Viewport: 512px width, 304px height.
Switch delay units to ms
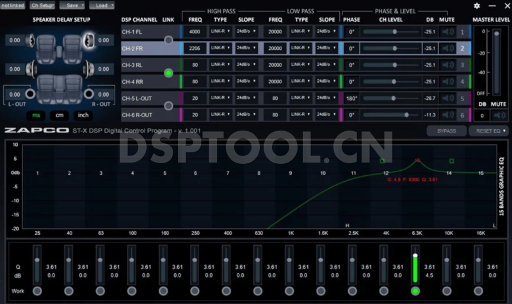coord(36,115)
